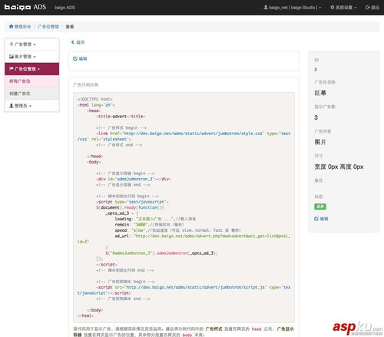This screenshot has height=337, width=384.
Task: Click the red 'head' keyword in the note
Action: [257, 329]
